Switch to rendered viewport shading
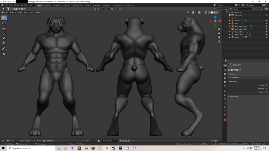The height and width of the screenshot is (151, 269). 217,13
